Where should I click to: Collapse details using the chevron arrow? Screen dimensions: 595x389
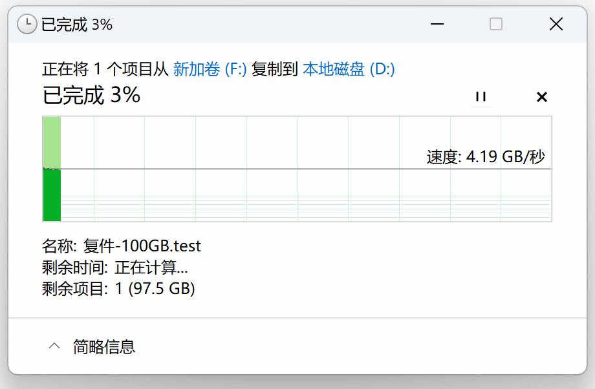coord(55,346)
